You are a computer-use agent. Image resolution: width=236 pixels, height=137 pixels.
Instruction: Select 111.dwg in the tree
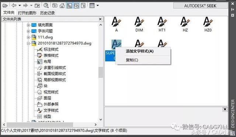(45, 37)
